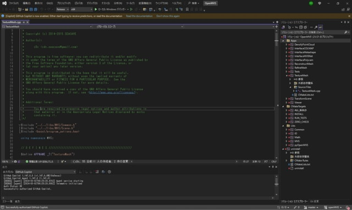
Task: Click the Save icon in toolbar
Action: 31,9
